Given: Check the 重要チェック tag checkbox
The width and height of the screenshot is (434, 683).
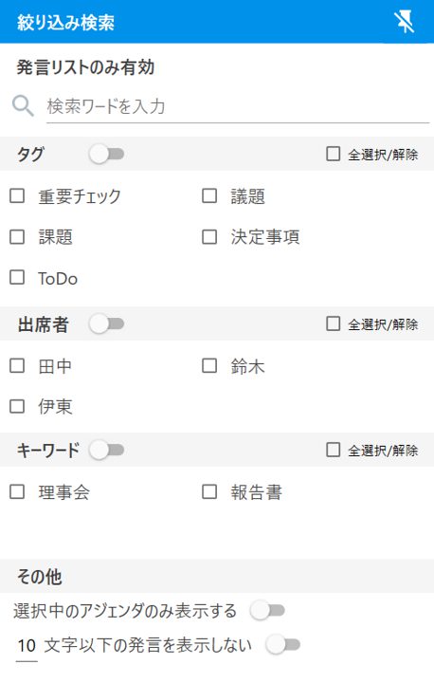Looking at the screenshot, I should (17, 196).
